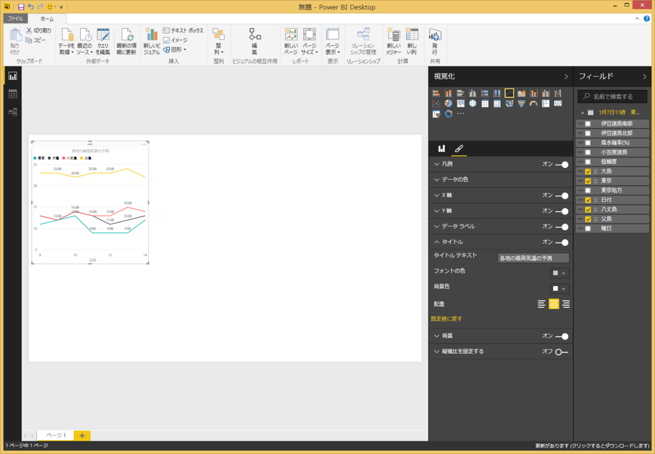The image size is (655, 454).
Task: Expand the データ ラベル section
Action: (436, 227)
